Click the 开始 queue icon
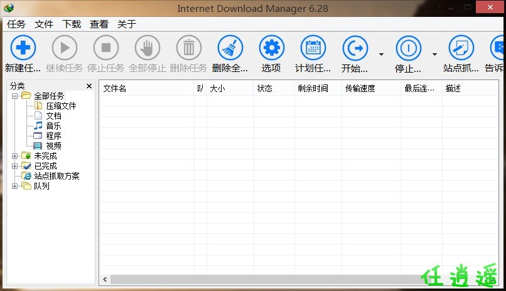The width and height of the screenshot is (506, 291). point(355,48)
